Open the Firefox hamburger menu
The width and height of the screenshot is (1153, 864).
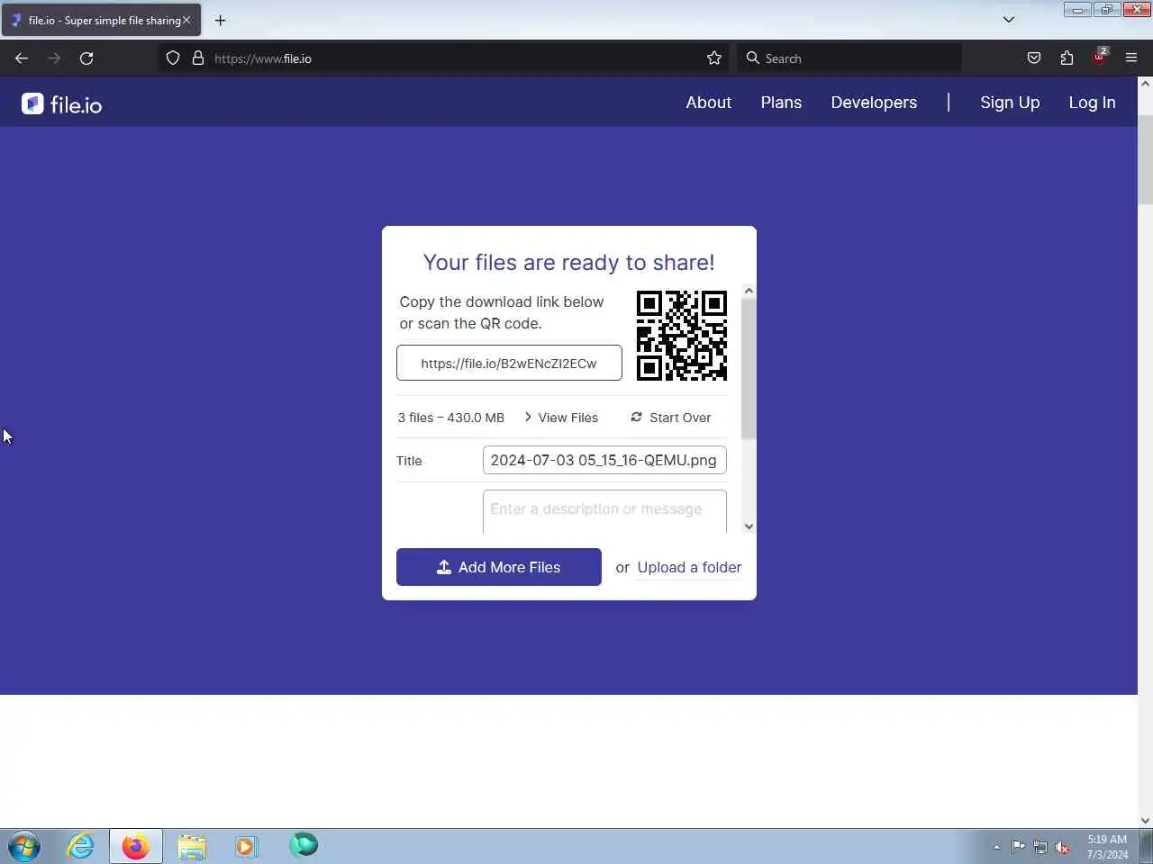click(1131, 58)
